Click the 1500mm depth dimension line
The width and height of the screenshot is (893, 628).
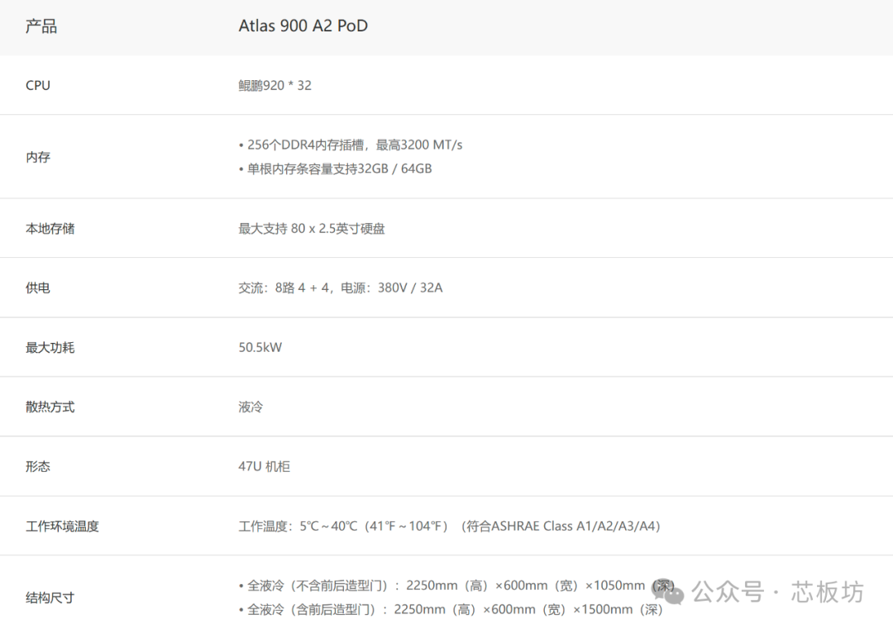click(x=451, y=609)
